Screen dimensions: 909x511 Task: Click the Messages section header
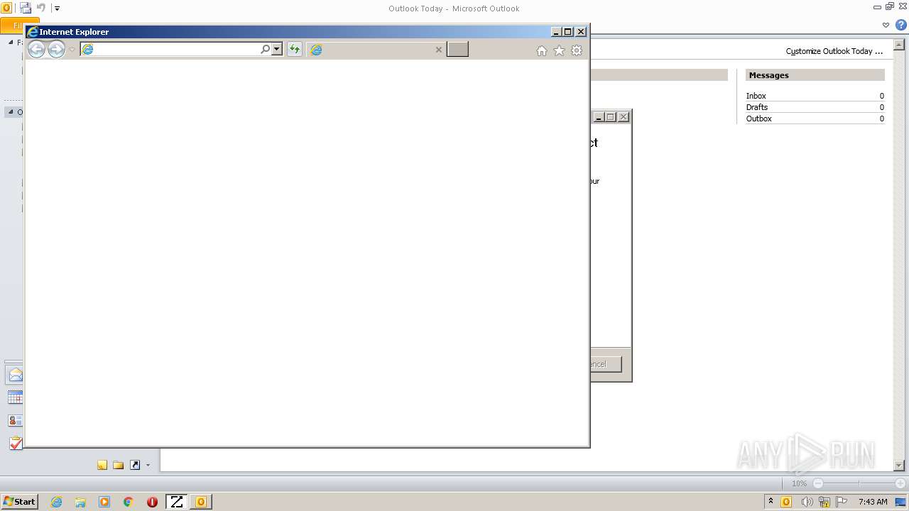(x=815, y=75)
